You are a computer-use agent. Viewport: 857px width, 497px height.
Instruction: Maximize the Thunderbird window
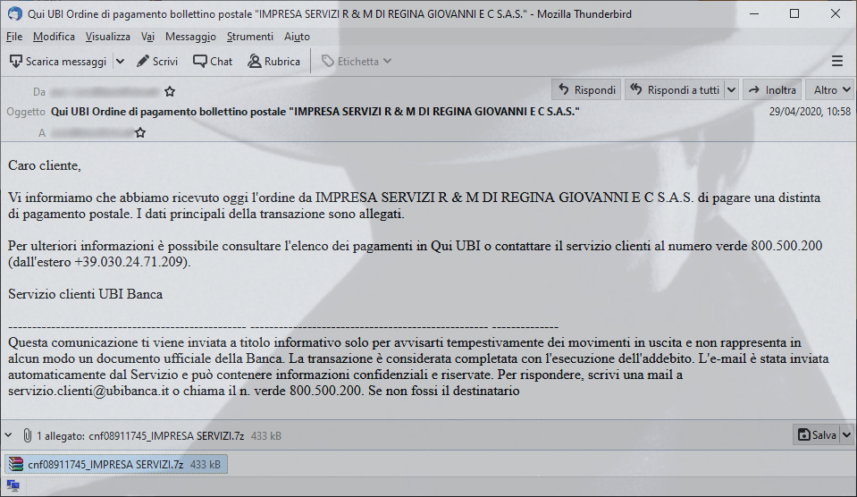pos(794,13)
